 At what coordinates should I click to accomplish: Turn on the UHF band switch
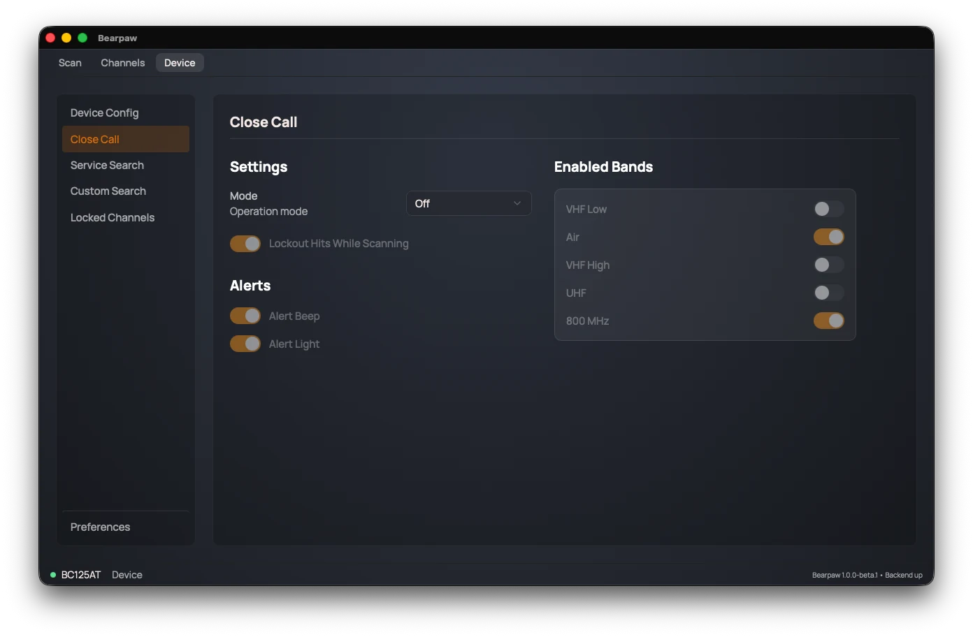pos(829,293)
